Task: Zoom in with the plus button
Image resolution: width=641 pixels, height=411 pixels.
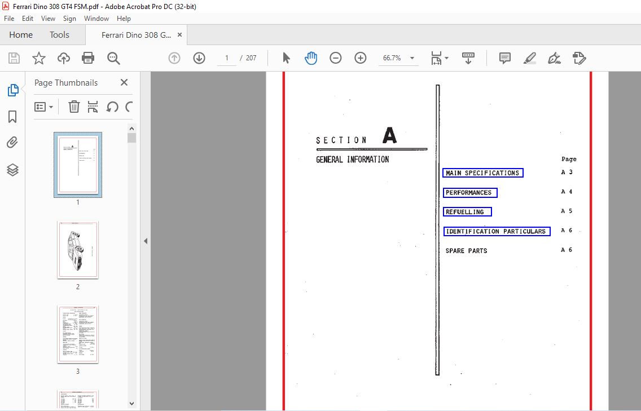Action: [360, 58]
